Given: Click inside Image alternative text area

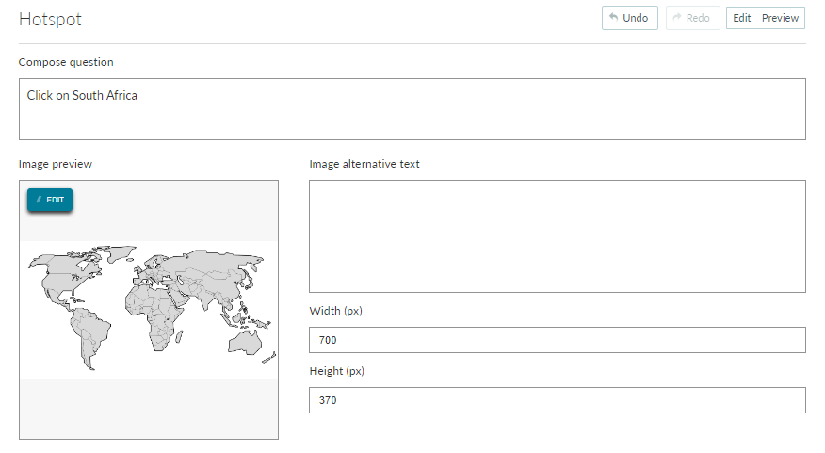Looking at the screenshot, I should pyautogui.click(x=558, y=236).
